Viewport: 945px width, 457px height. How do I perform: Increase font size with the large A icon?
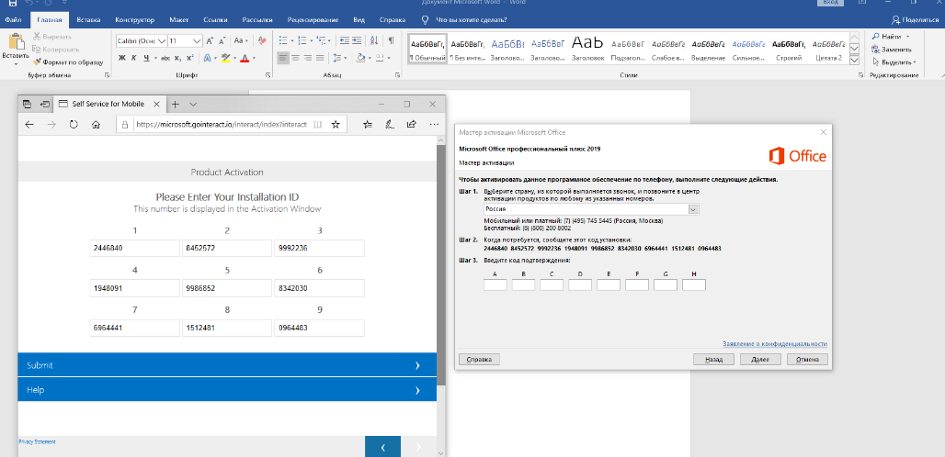tap(210, 41)
